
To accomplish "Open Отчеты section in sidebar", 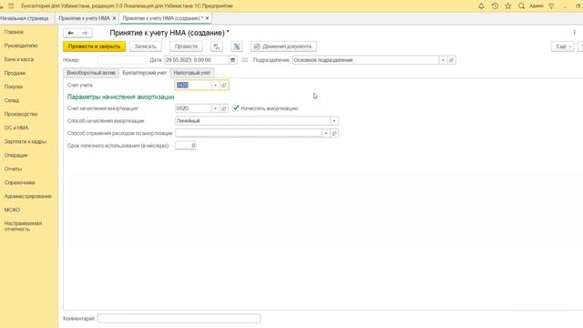I will click(13, 169).
